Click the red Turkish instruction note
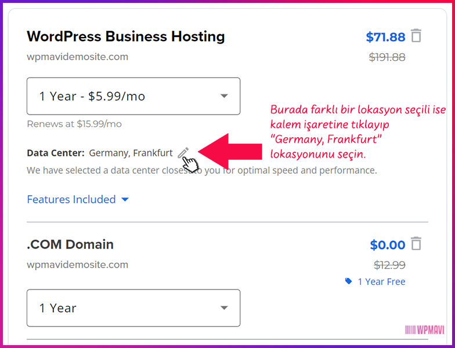The height and width of the screenshot is (348, 455). [356, 132]
